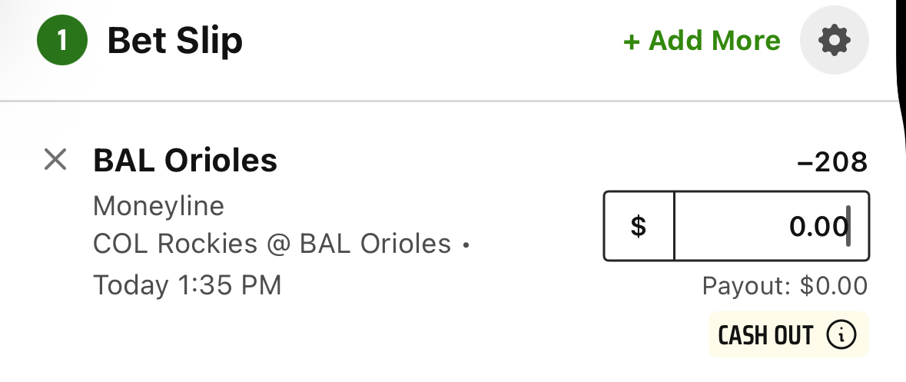Image resolution: width=906 pixels, height=382 pixels.
Task: Select the bold BAL Orioles selection title
Action: point(185,161)
